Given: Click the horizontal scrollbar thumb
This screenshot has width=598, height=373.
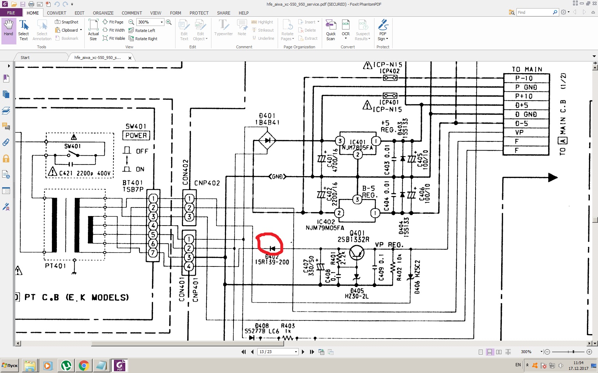Looking at the screenshot, I should [188, 344].
